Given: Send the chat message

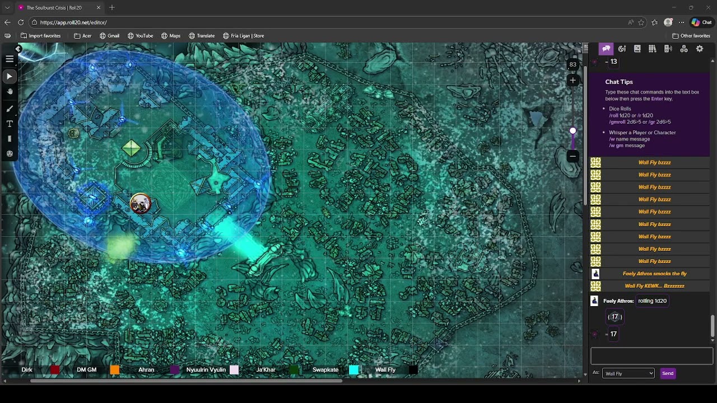Looking at the screenshot, I should tap(668, 373).
